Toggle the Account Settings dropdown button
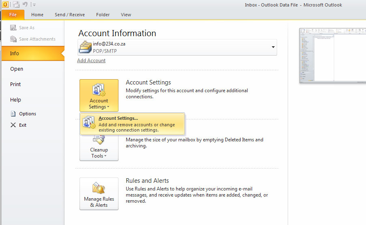This screenshot has height=225, width=366. click(x=99, y=95)
